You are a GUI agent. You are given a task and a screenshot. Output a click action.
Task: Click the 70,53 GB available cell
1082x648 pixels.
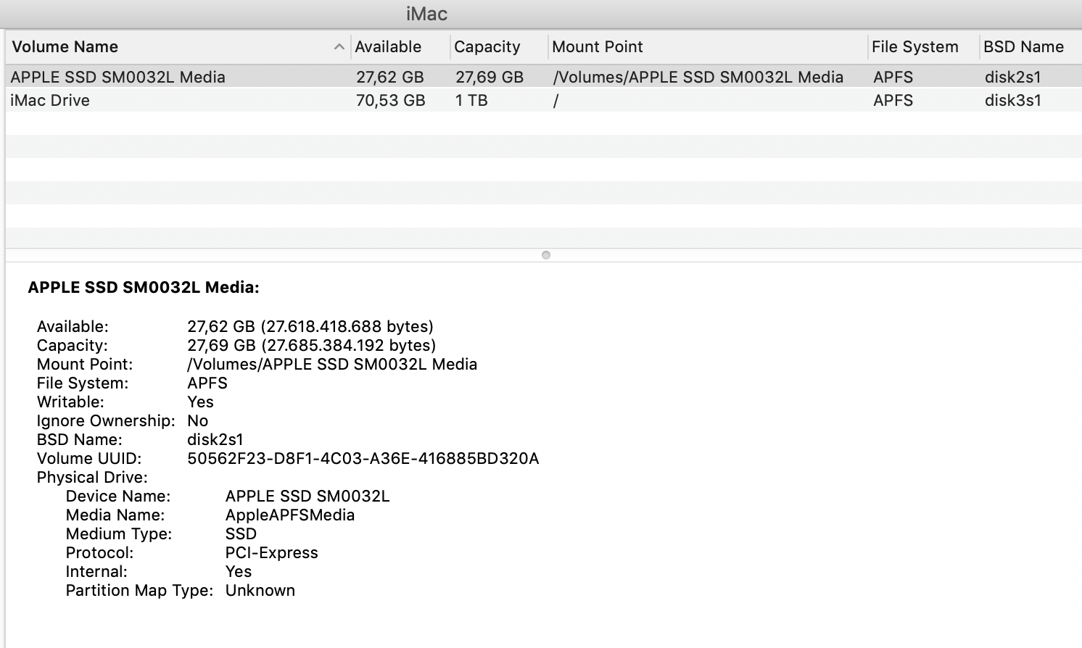click(391, 100)
